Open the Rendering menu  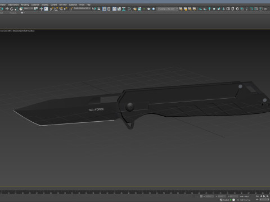point(25,4)
